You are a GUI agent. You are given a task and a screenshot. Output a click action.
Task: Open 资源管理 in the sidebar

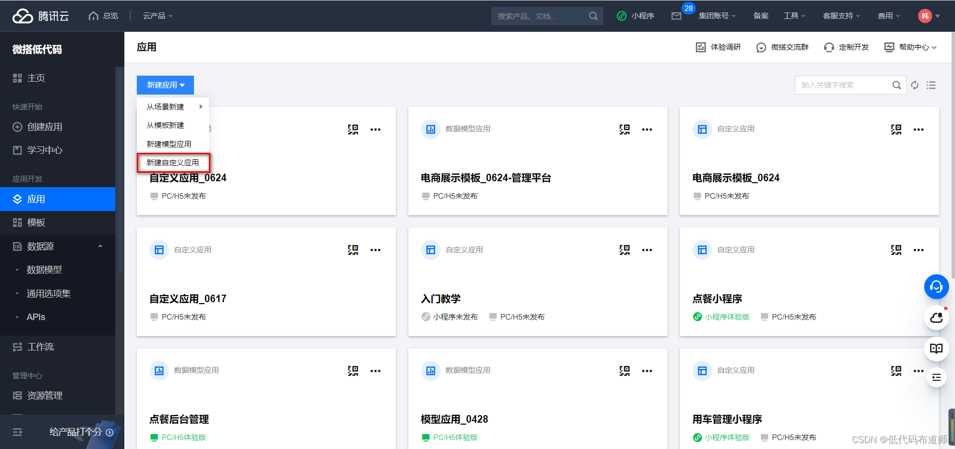point(58,396)
